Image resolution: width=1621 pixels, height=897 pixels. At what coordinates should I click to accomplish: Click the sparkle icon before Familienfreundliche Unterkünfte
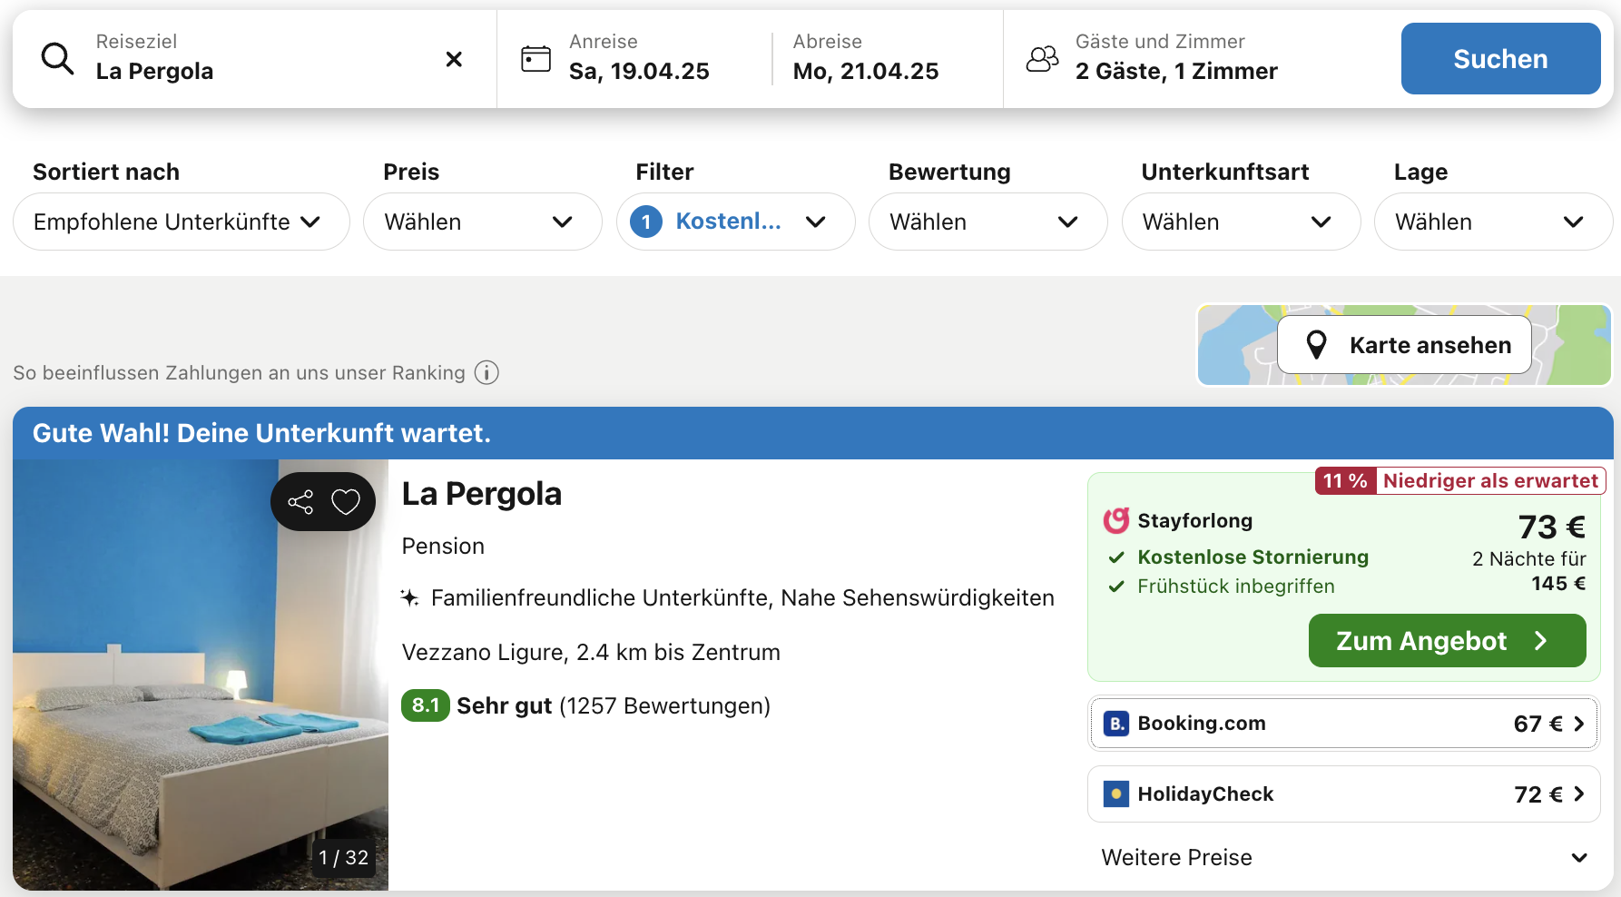[x=409, y=597]
